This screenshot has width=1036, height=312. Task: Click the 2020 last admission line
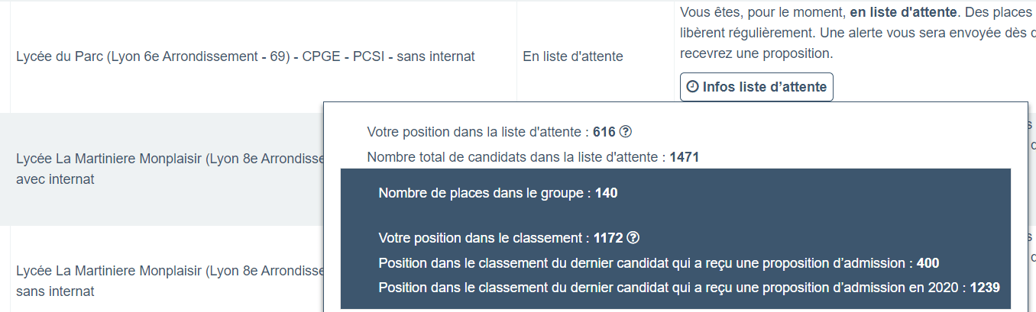point(672,288)
